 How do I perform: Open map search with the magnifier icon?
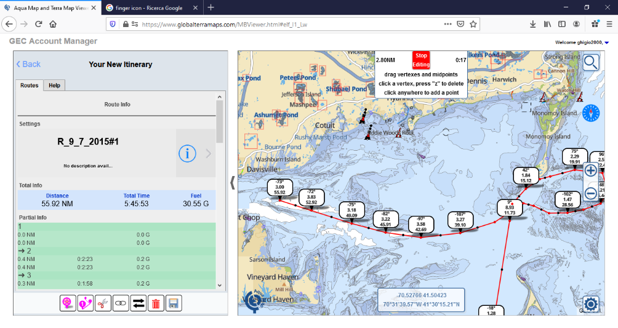pos(591,63)
